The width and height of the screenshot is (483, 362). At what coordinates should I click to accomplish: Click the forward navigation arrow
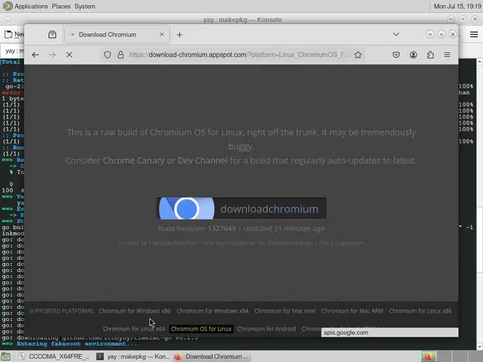[x=52, y=55]
